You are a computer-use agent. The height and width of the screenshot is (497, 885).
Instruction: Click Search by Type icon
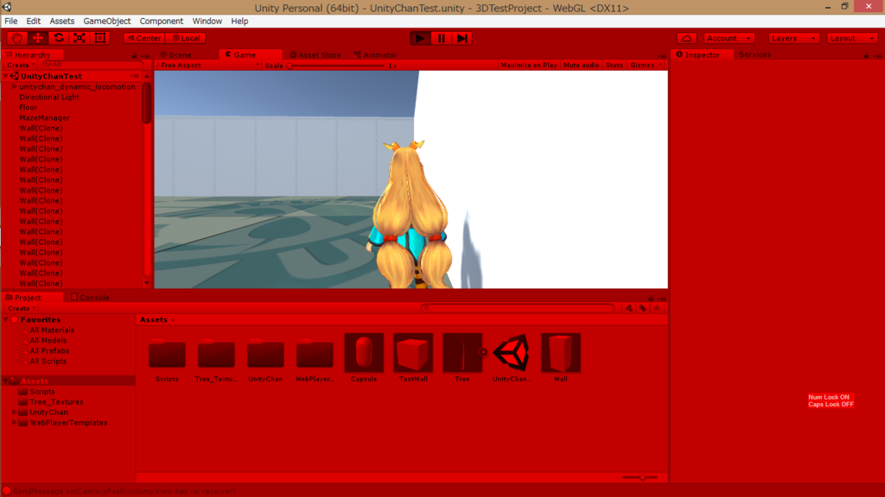(x=629, y=308)
